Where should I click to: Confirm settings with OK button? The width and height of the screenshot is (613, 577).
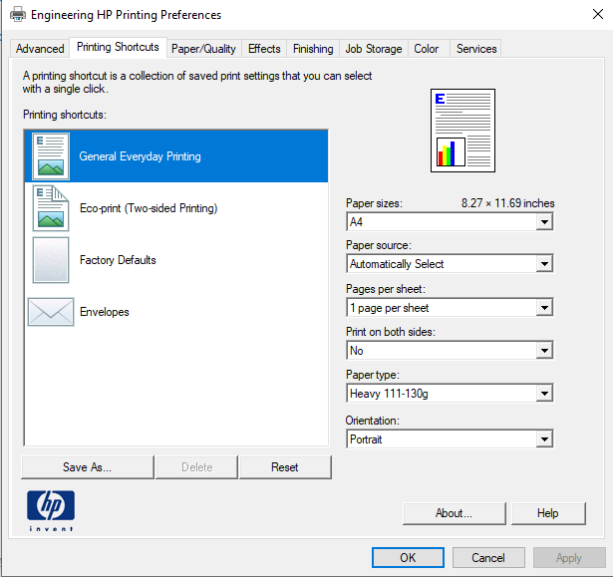[408, 557]
